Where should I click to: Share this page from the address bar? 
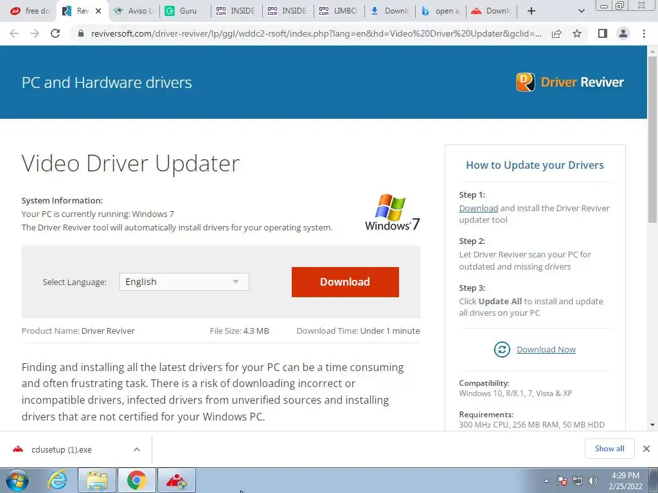coord(556,33)
